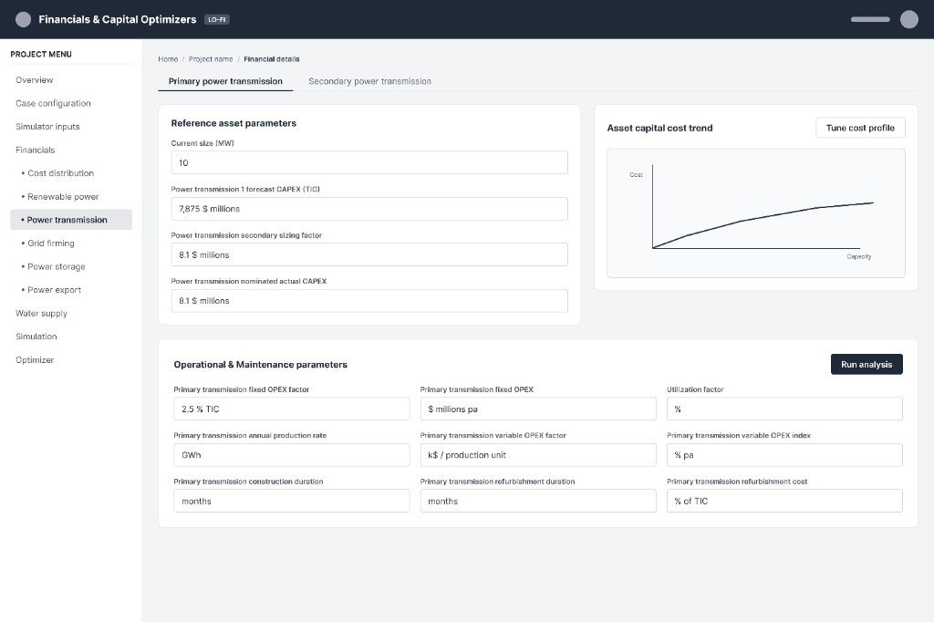Click PROJECT MENU heading

pyautogui.click(x=41, y=54)
